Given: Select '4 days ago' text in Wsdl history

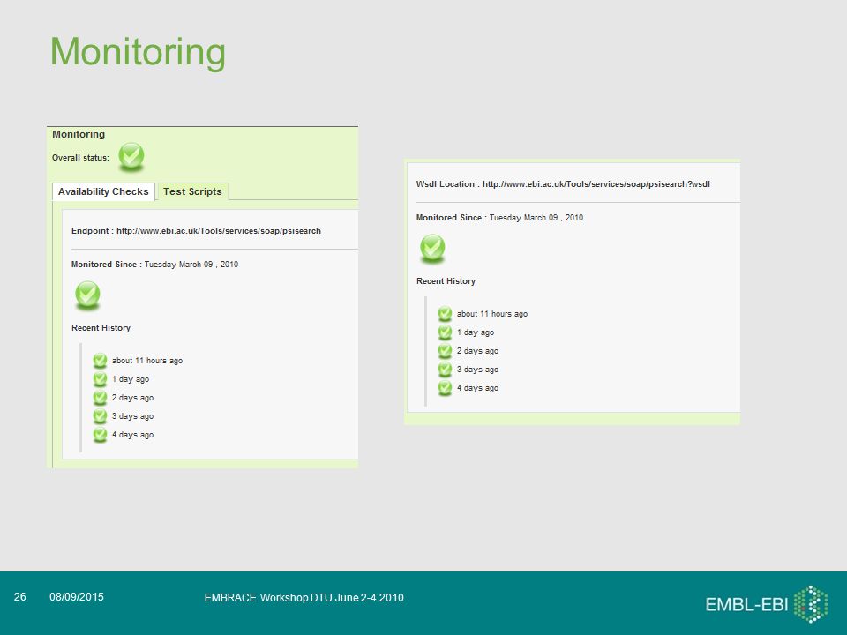Looking at the screenshot, I should (x=477, y=388).
